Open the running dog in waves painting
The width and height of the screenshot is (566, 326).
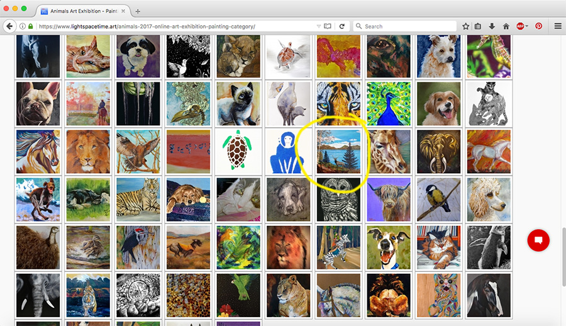[x=38, y=200]
